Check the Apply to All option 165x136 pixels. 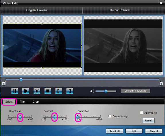[x=141, y=112]
